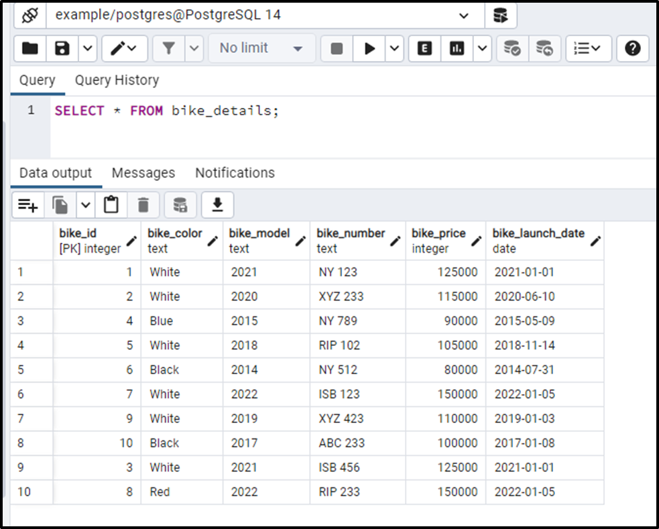The width and height of the screenshot is (659, 529).
Task: Open the Messages tab
Action: pos(143,172)
